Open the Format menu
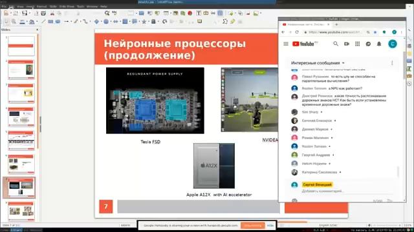414x232 pixels. (x=41, y=6)
